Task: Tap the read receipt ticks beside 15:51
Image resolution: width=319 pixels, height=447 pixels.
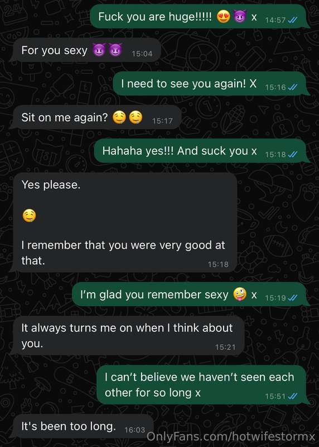Action: pyautogui.click(x=293, y=396)
